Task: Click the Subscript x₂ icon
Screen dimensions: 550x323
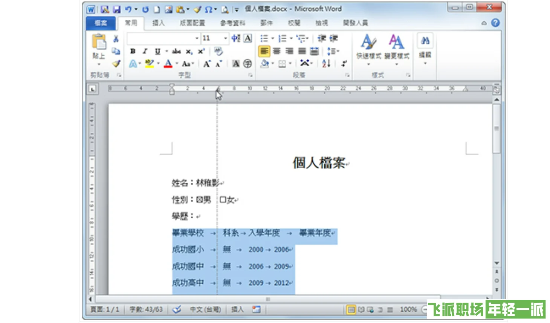Action: pyautogui.click(x=189, y=51)
